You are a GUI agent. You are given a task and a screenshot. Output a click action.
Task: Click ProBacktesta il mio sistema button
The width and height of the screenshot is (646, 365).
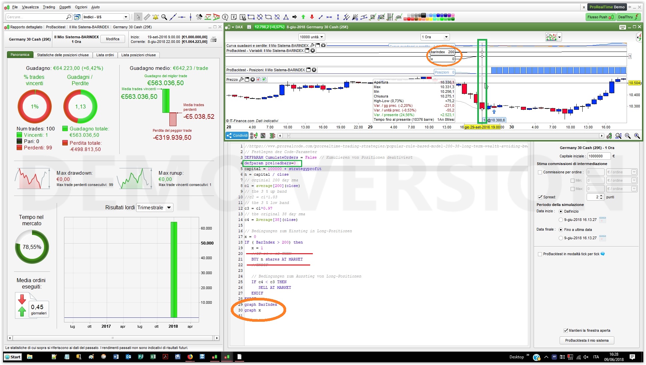[x=587, y=340]
